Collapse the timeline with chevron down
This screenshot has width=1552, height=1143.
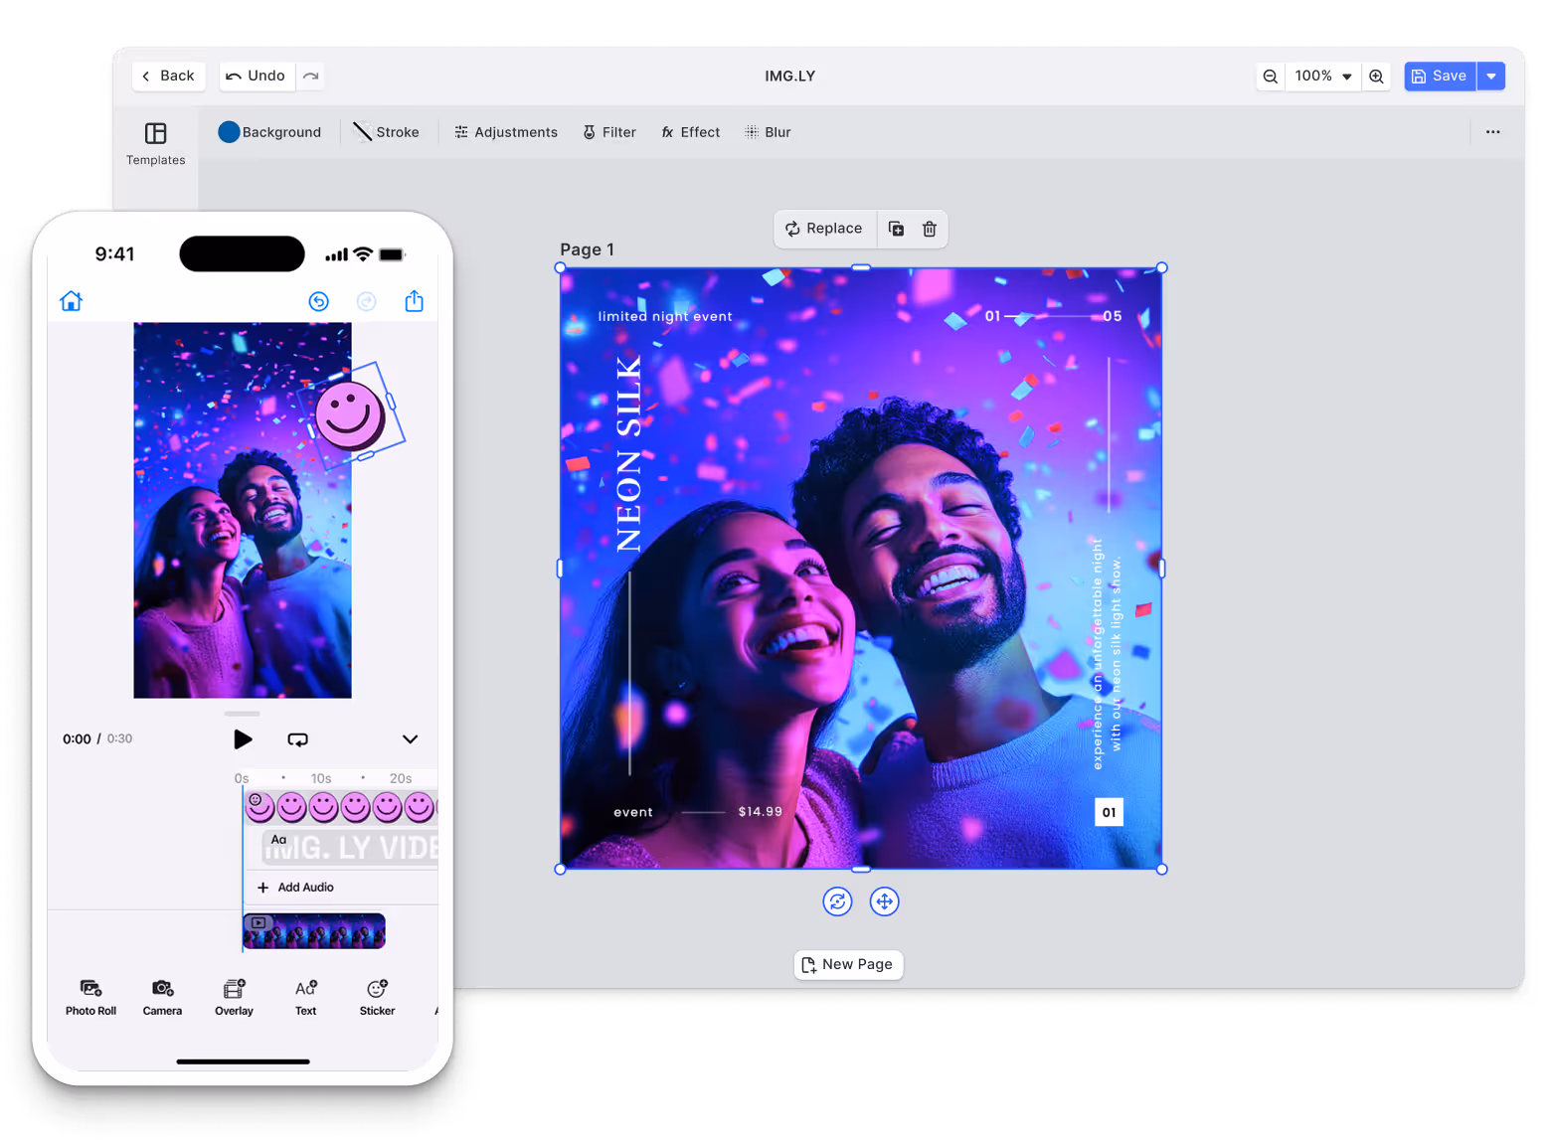click(x=410, y=739)
